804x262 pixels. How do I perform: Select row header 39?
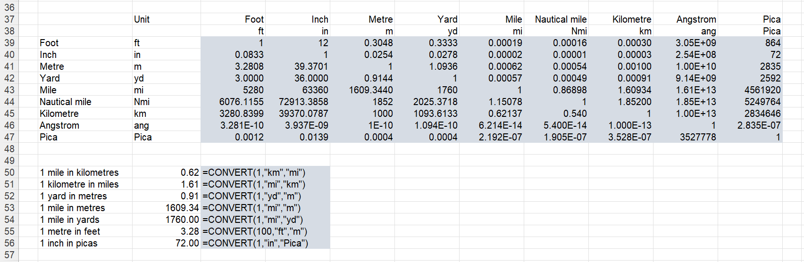pyautogui.click(x=9, y=43)
